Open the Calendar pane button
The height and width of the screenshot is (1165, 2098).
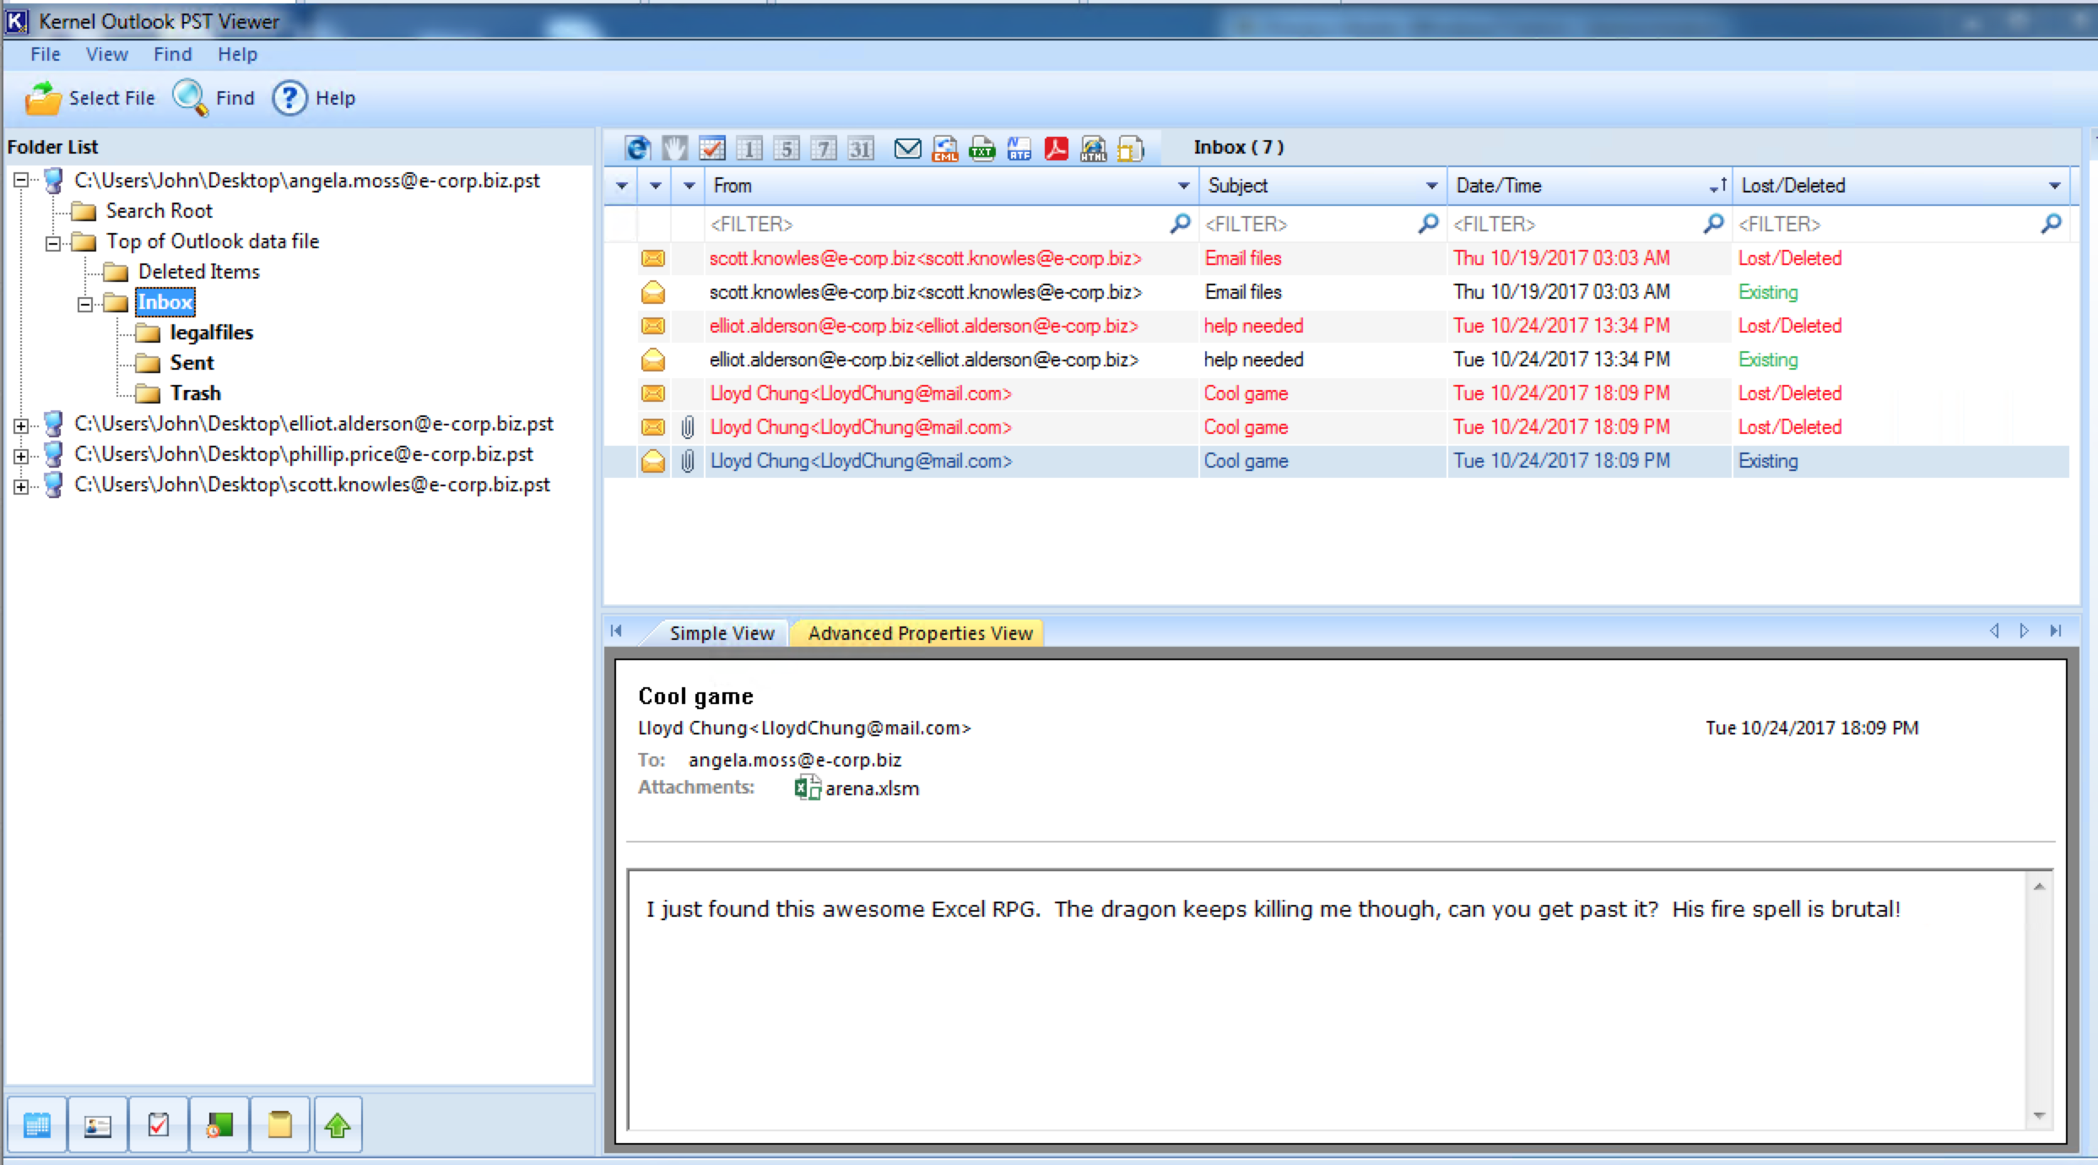click(x=37, y=1124)
